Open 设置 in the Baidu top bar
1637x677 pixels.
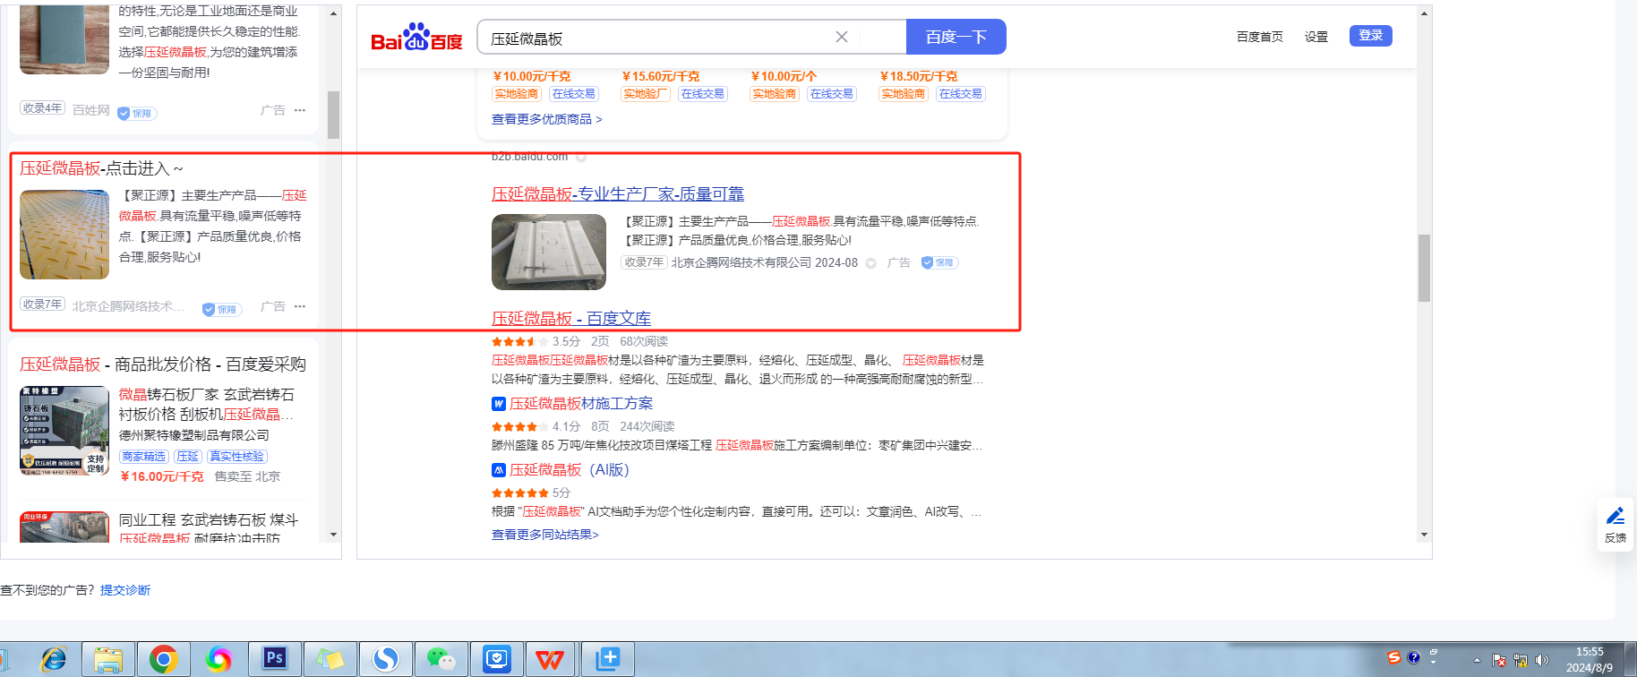[x=1316, y=37]
